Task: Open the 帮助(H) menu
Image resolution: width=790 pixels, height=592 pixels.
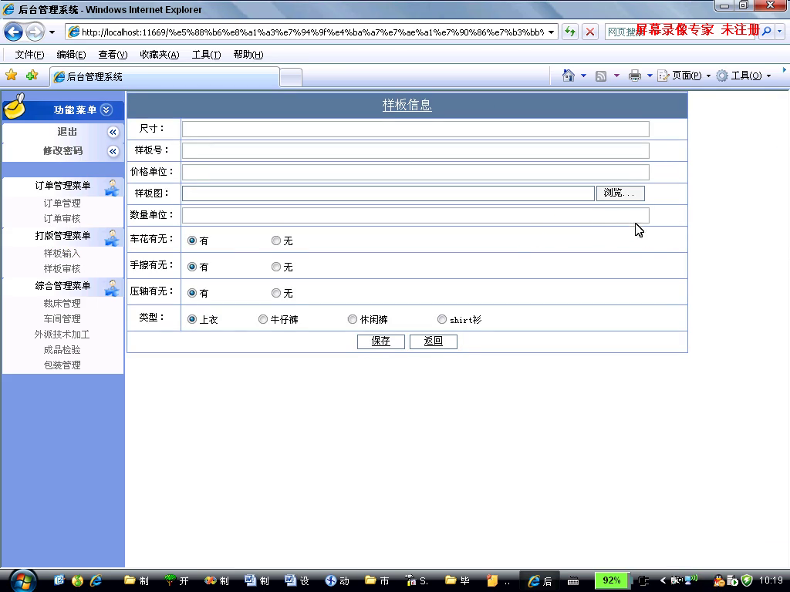Action: tap(248, 55)
